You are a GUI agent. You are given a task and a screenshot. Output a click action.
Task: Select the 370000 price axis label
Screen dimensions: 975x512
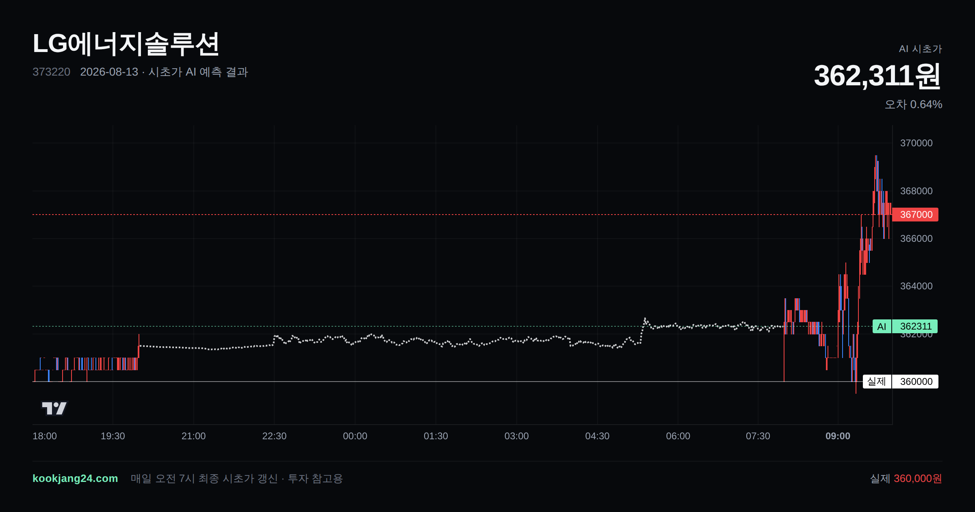point(916,143)
